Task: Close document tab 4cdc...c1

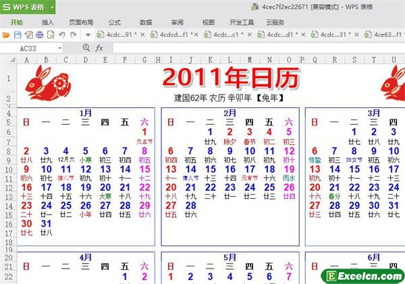Action: (250, 34)
